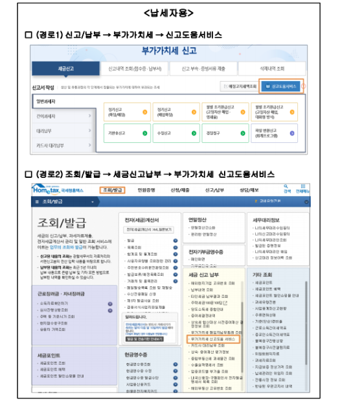The height and width of the screenshot is (405, 338).
Task: Open 과세자료조회 link in 기타 조회
Action: [265, 360]
